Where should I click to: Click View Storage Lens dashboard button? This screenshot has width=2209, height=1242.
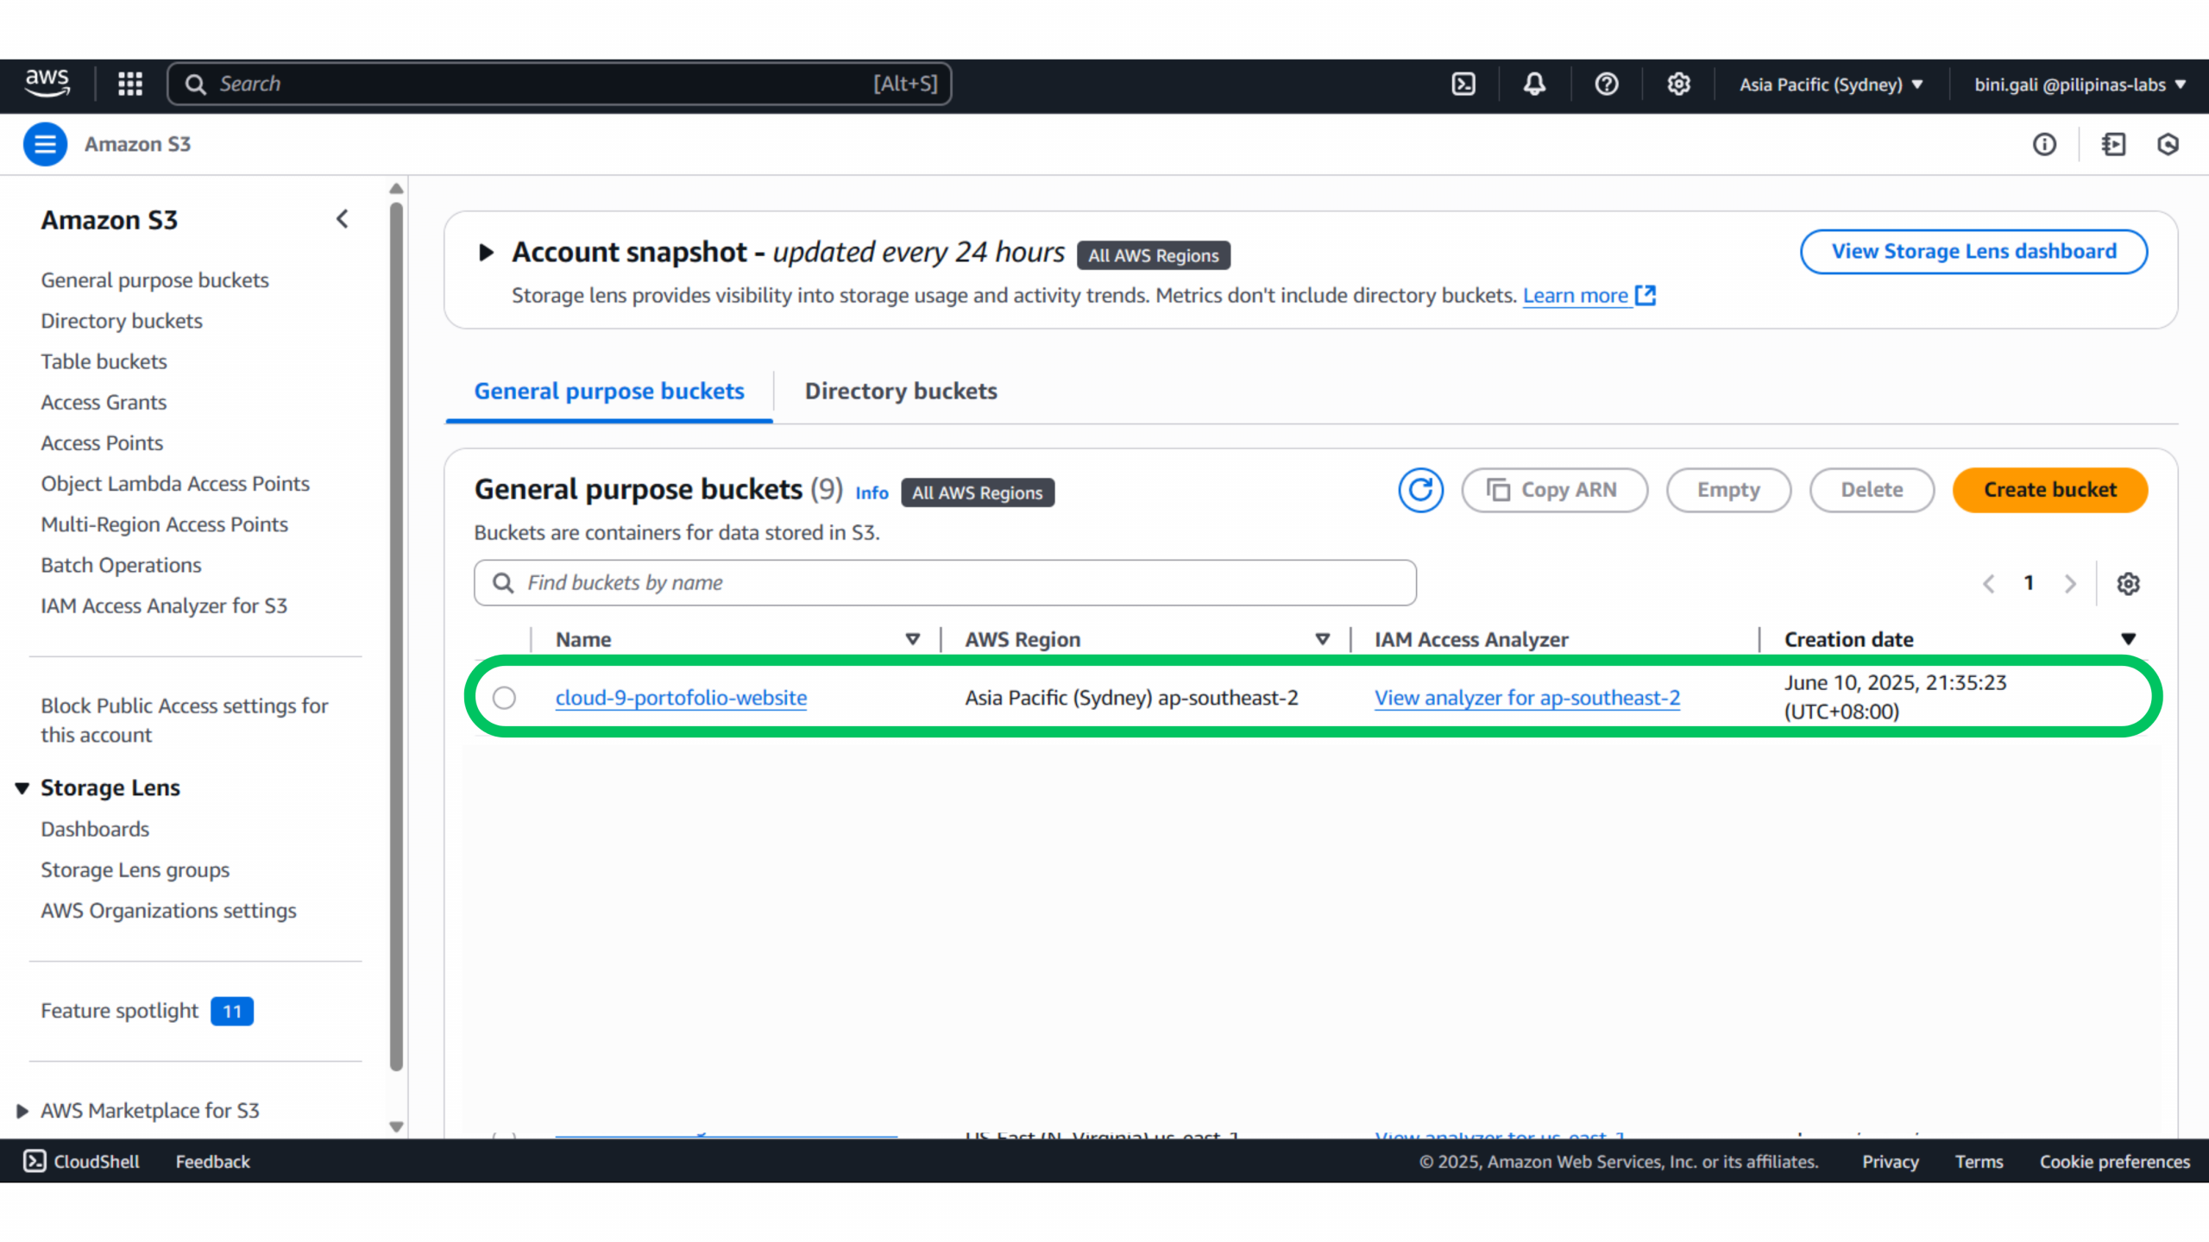1973,252
